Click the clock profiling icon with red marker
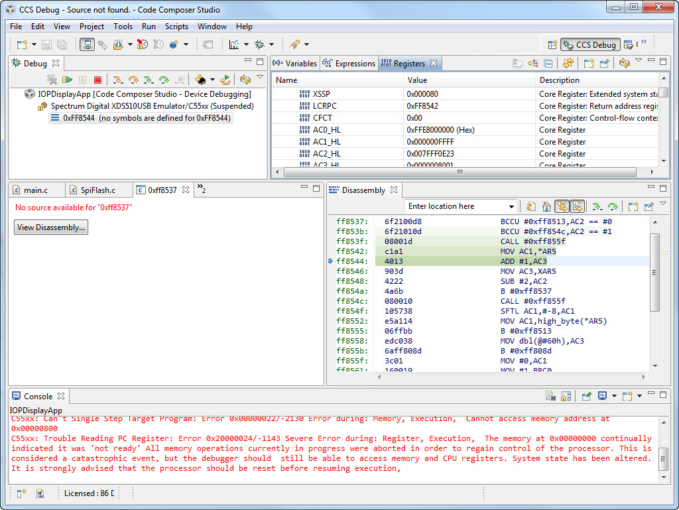Screen dimensions: 679x510 (x=142, y=44)
